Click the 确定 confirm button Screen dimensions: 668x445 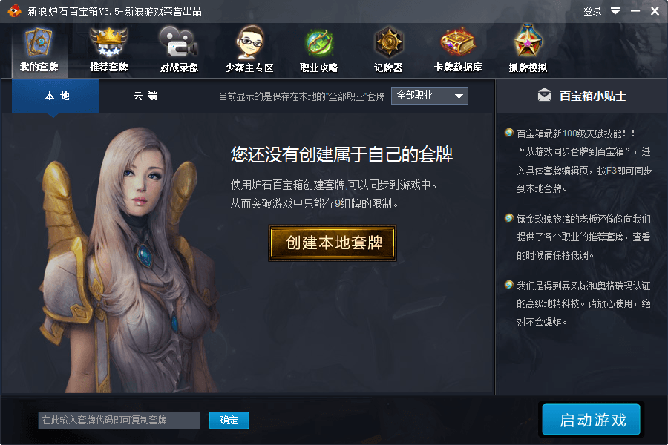229,421
